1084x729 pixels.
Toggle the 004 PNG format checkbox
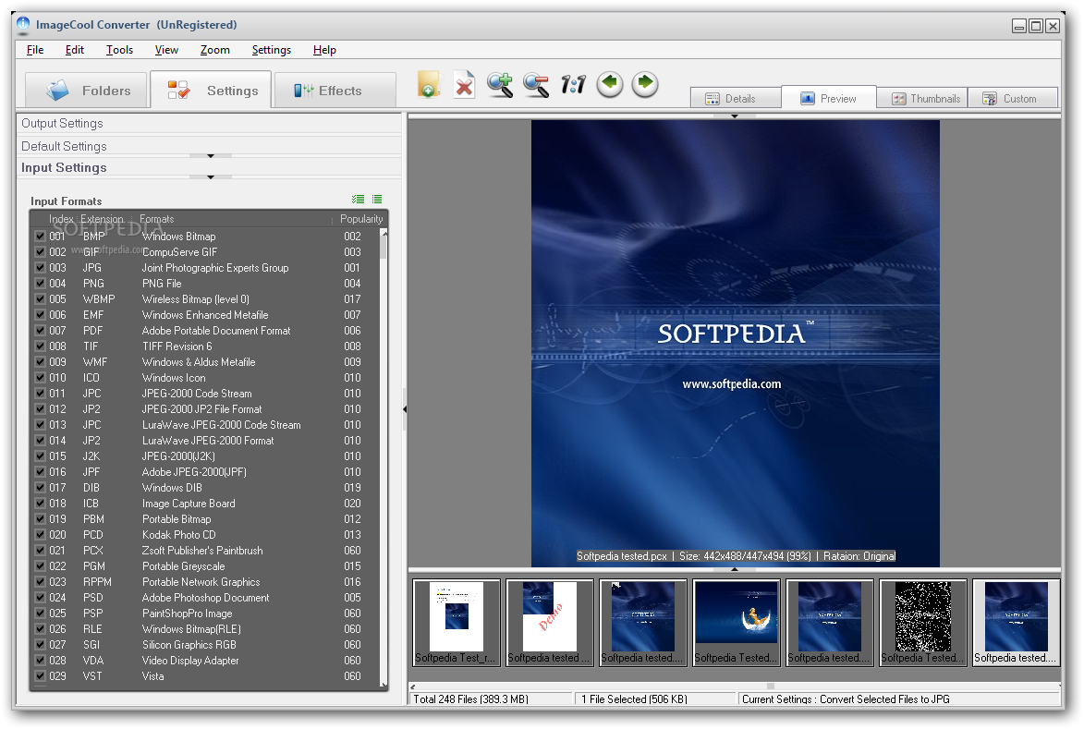tap(40, 284)
